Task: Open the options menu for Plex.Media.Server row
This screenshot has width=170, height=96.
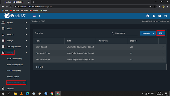Action: point(163,59)
